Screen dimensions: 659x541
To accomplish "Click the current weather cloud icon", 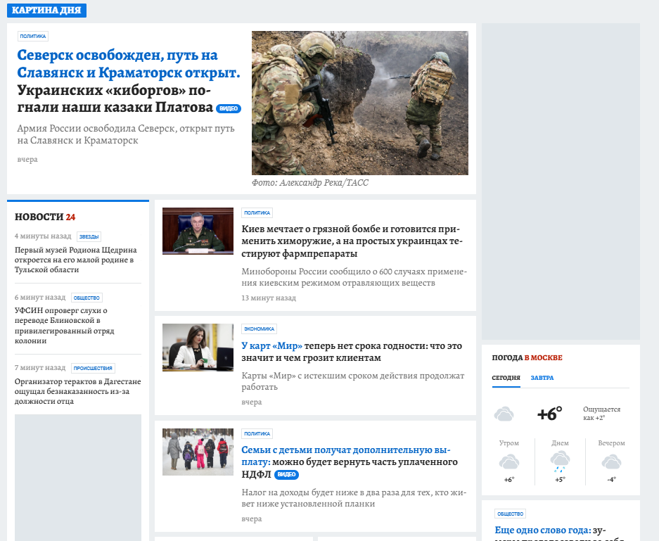I will click(x=504, y=414).
